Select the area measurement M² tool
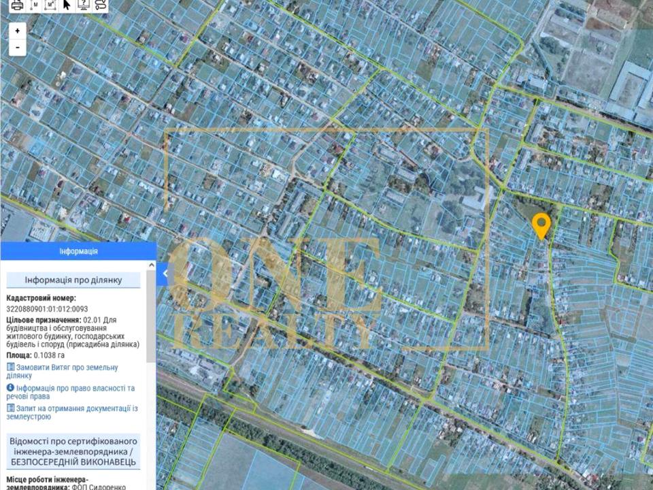The height and width of the screenshot is (490, 653). pyautogui.click(x=50, y=5)
